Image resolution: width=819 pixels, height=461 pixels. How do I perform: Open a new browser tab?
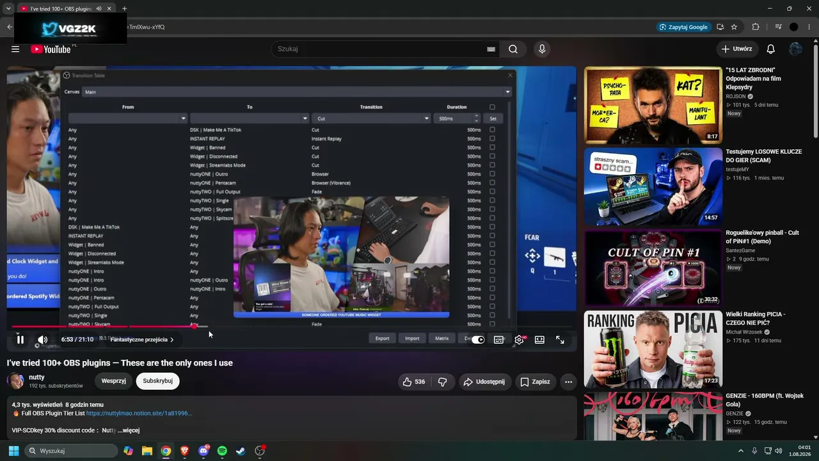coord(124,9)
